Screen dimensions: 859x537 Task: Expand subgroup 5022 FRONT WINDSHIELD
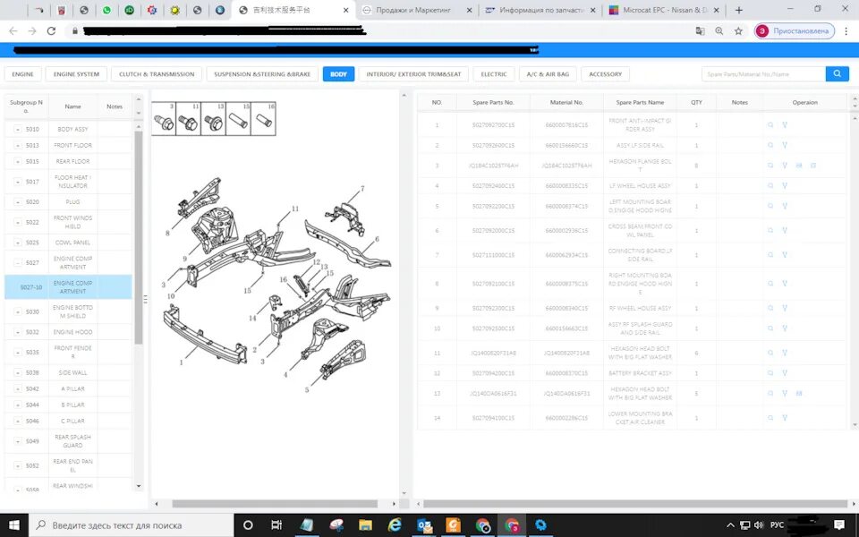pos(18,223)
